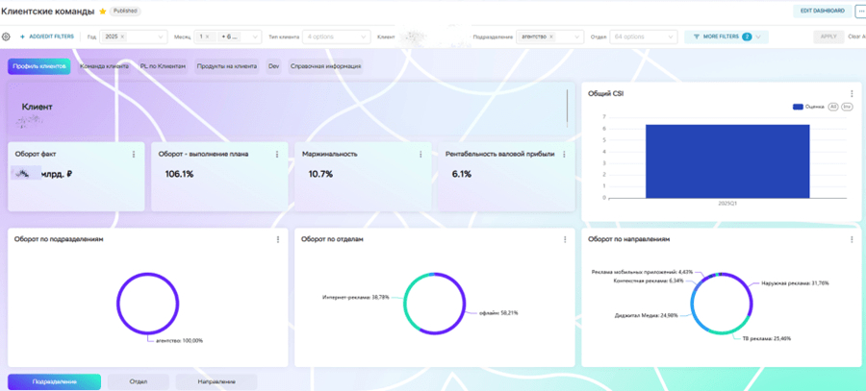Viewport: 866px width, 391px height.
Task: Click the Inv legend selector in the CSI chart
Action: pos(847,107)
